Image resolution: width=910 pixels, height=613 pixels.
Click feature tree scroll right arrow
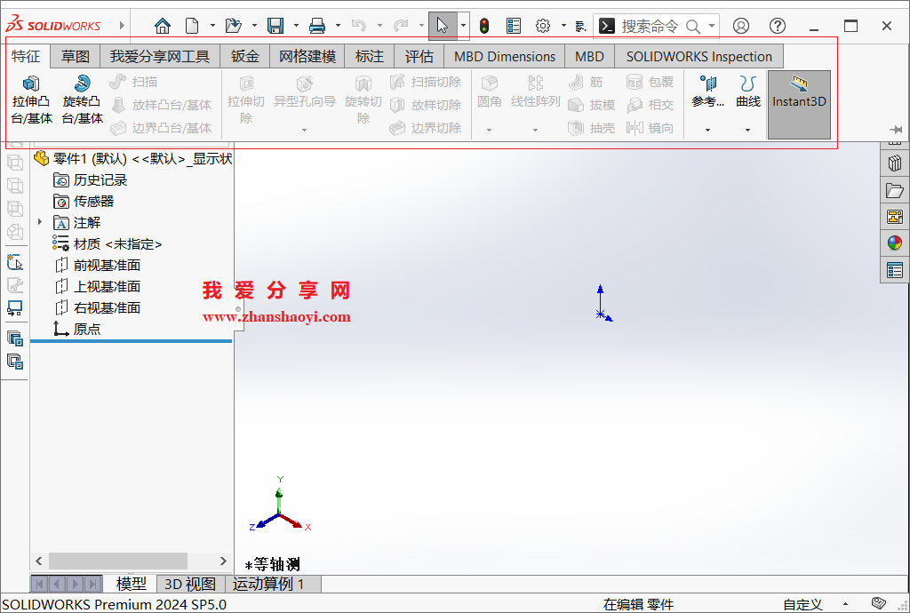pyautogui.click(x=223, y=561)
